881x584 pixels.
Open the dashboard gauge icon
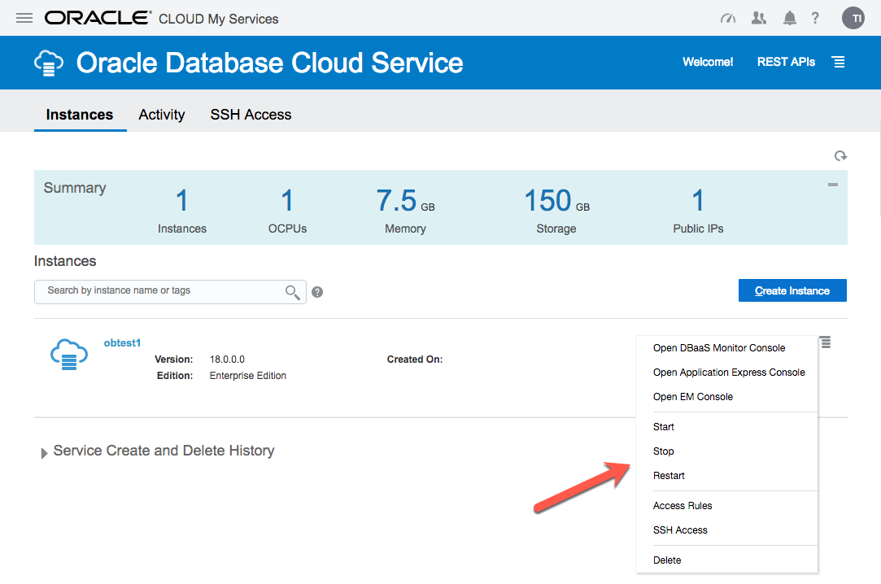pyautogui.click(x=728, y=19)
